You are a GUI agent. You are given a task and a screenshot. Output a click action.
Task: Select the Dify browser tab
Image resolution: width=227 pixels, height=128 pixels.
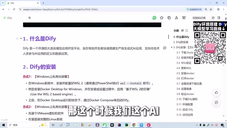pyautogui.click(x=23, y=3)
